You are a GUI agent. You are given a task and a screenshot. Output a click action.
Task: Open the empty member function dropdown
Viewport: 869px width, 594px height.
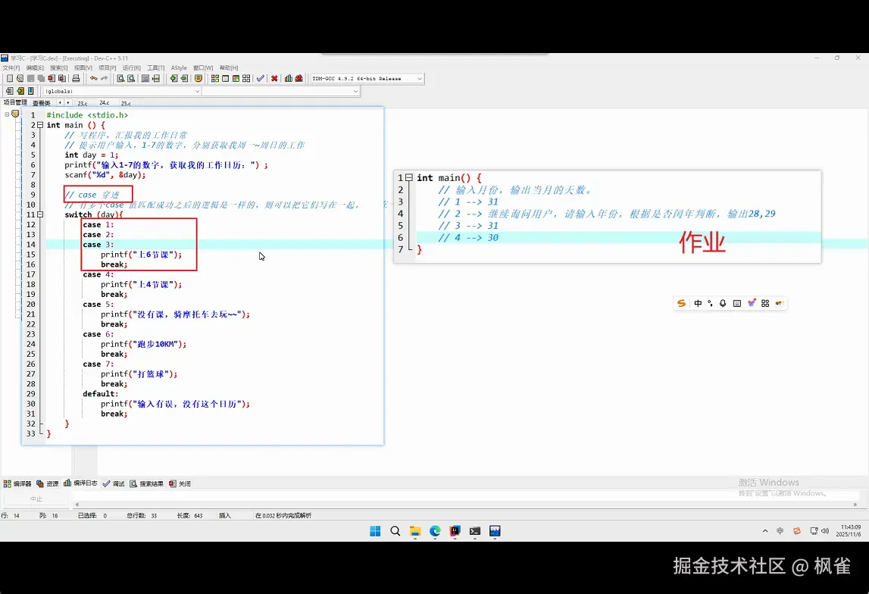(x=355, y=92)
